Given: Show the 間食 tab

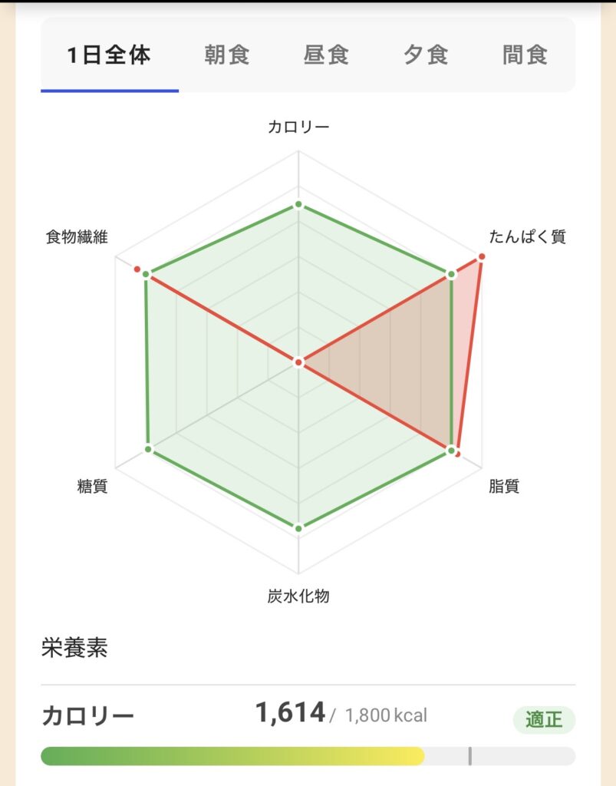Looking at the screenshot, I should click(525, 56).
